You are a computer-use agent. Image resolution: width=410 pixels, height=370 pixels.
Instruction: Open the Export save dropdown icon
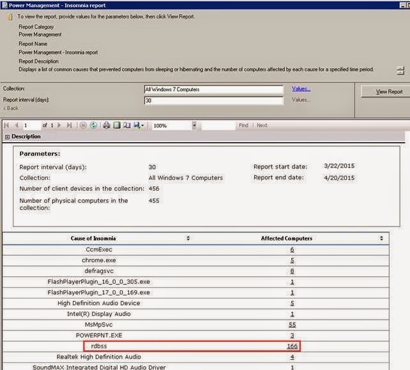click(x=139, y=125)
